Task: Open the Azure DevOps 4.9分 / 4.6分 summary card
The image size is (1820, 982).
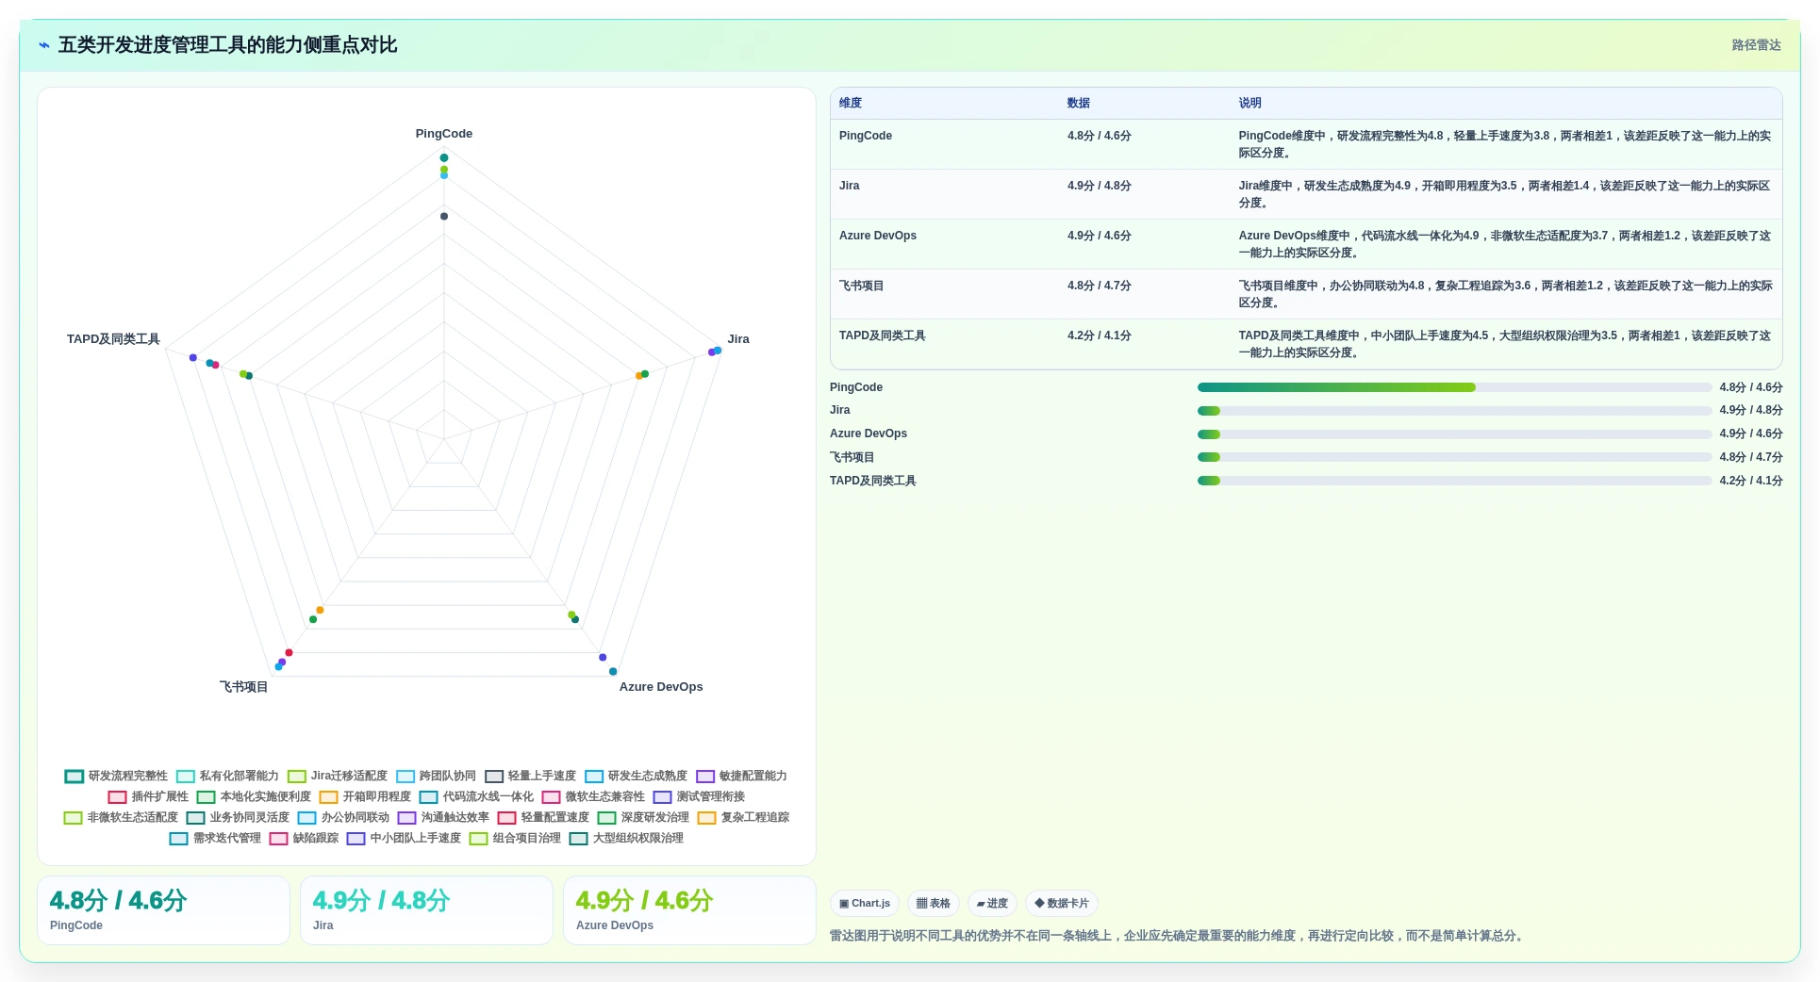Action: pos(689,910)
